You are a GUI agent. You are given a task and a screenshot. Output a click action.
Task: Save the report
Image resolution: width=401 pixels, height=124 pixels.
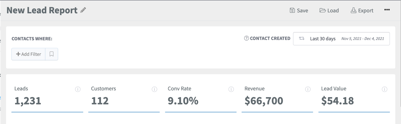pyautogui.click(x=299, y=11)
